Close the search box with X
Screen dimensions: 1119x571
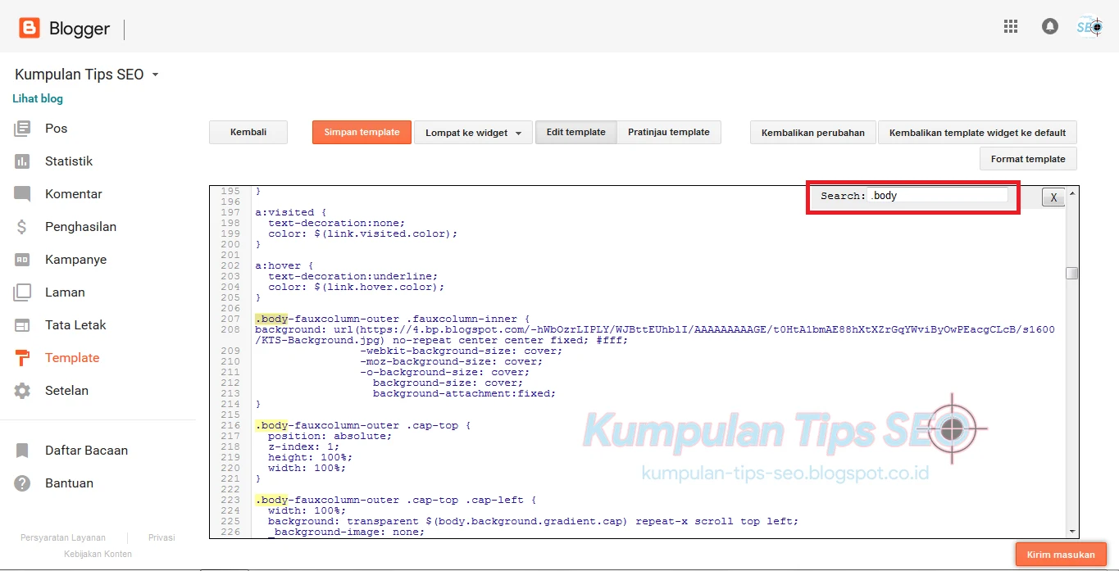1053,197
